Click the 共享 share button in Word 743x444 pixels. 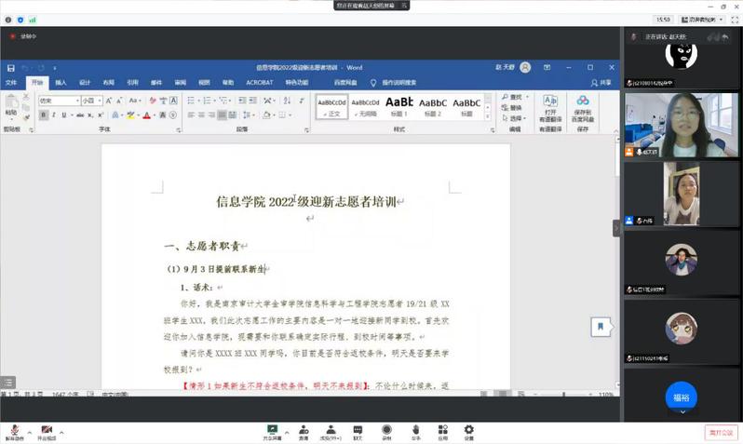click(602, 82)
